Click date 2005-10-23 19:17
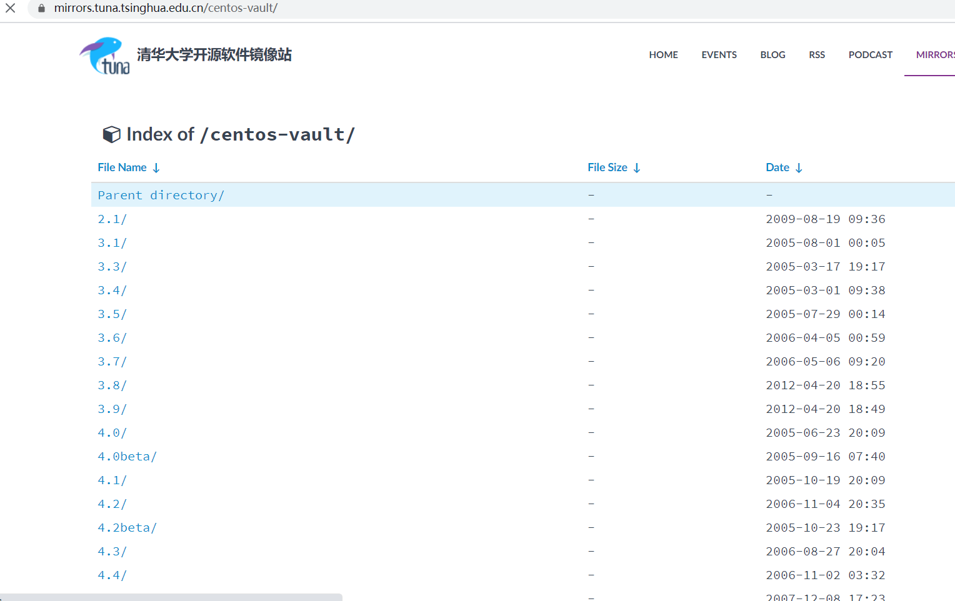 tap(825, 528)
